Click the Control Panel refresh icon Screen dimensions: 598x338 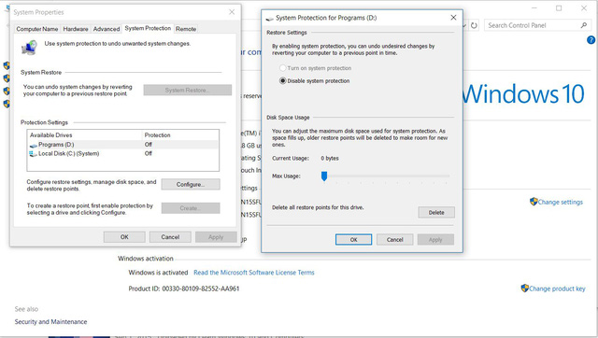[474, 25]
